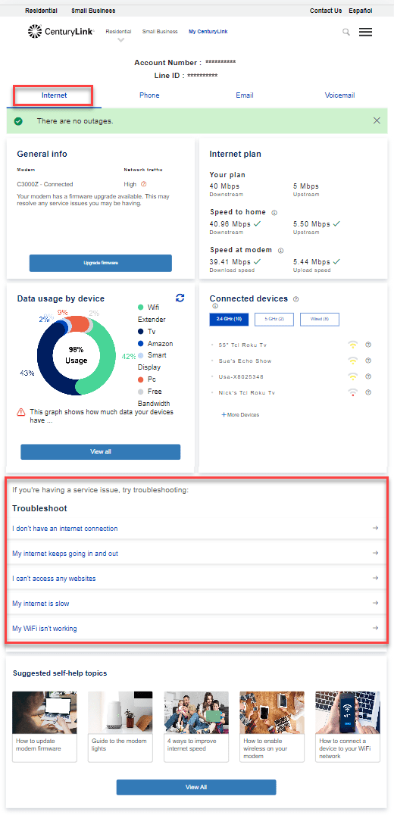Open I don't have an internet connection

65,528
